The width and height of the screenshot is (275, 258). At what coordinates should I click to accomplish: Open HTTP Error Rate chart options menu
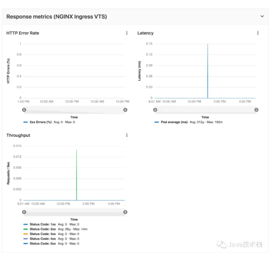tap(127, 33)
